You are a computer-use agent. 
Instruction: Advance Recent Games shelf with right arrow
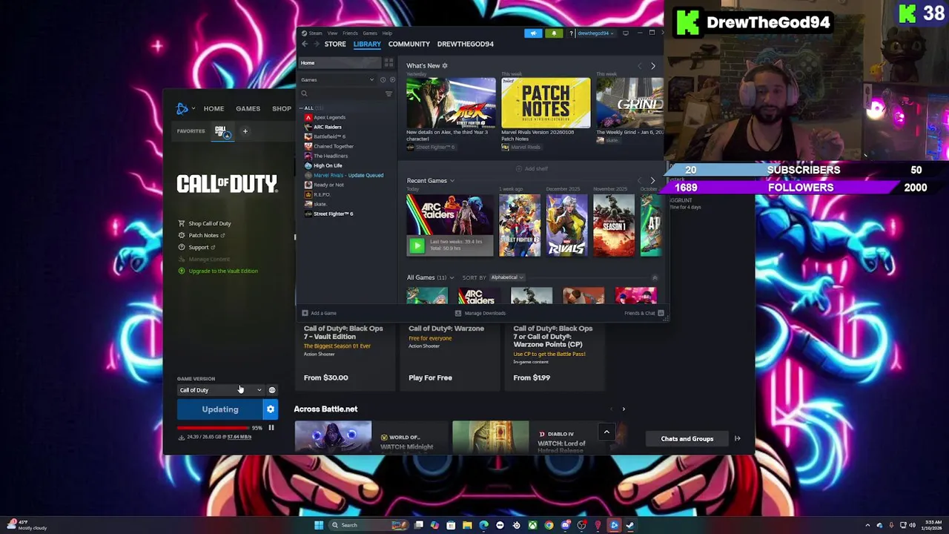(652, 180)
